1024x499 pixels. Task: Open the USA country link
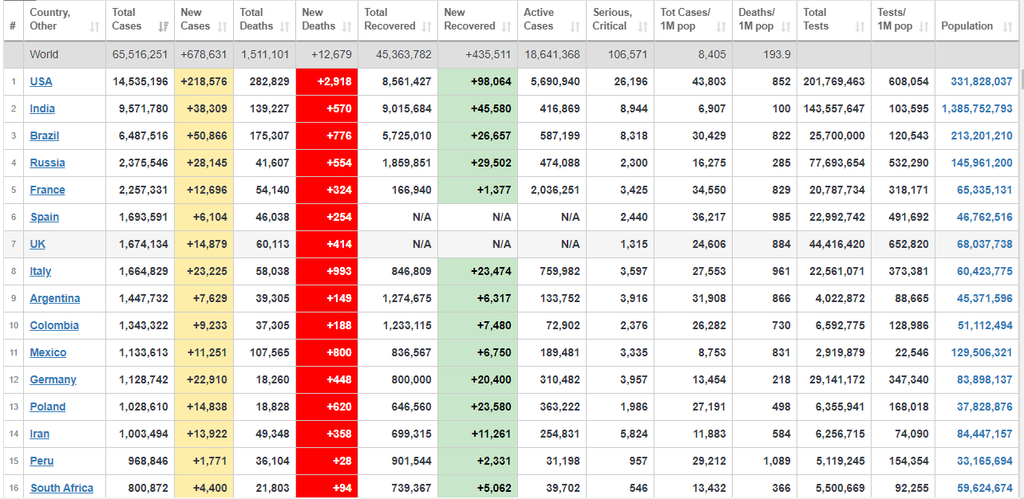click(42, 81)
